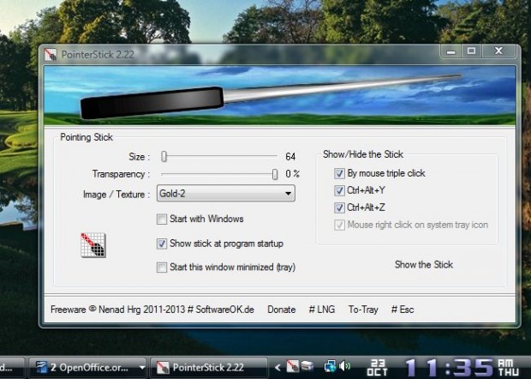Uncheck the Ctrl+Alt+Z hotkey option

point(339,208)
